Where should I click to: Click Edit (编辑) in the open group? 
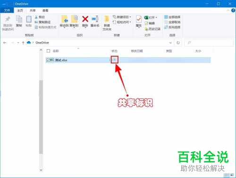pos(150,23)
